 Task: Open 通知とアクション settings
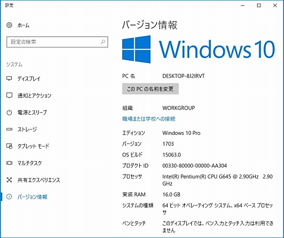[34, 95]
